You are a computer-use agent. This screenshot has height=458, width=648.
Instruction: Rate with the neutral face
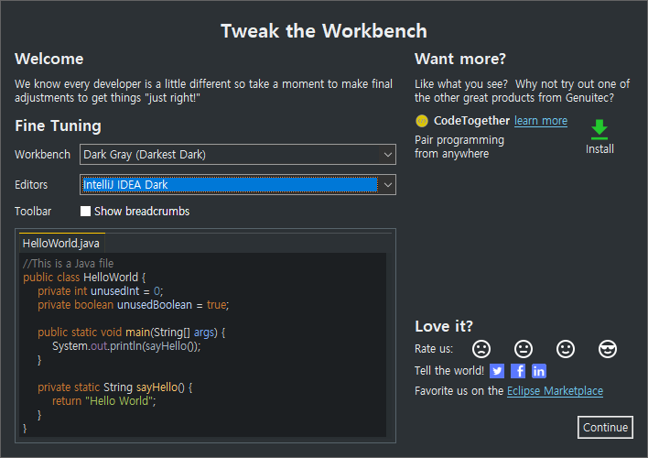tap(524, 349)
